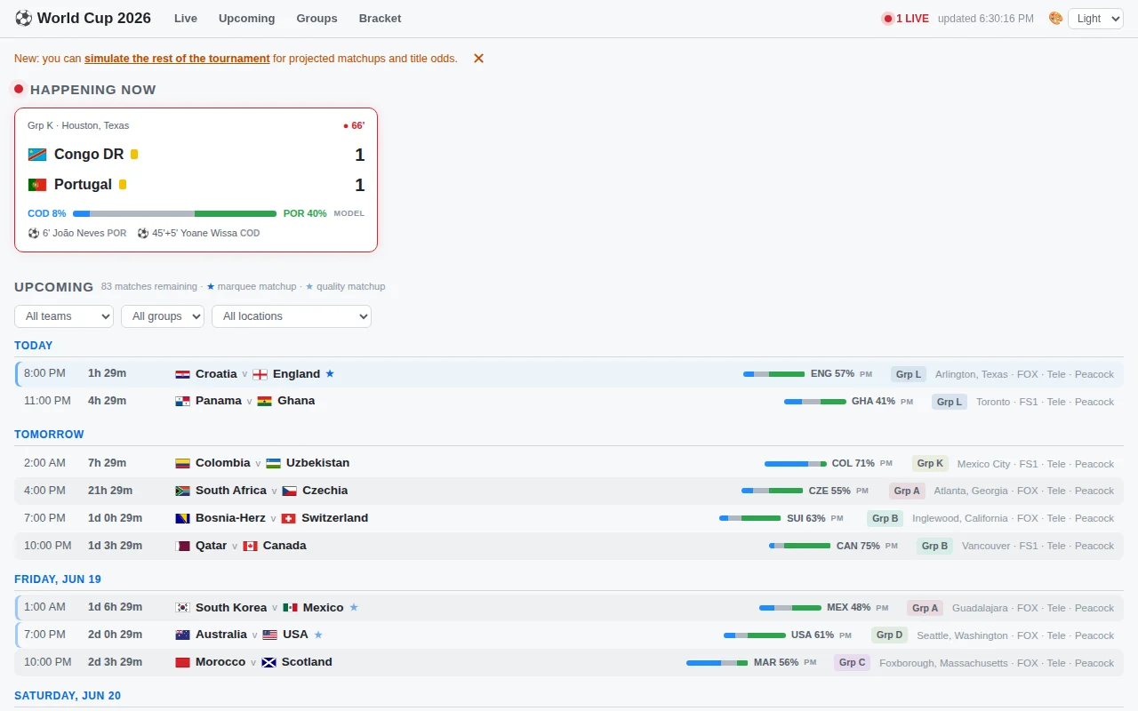1138x711 pixels.
Task: Click the Australia flag icon
Action: click(182, 635)
